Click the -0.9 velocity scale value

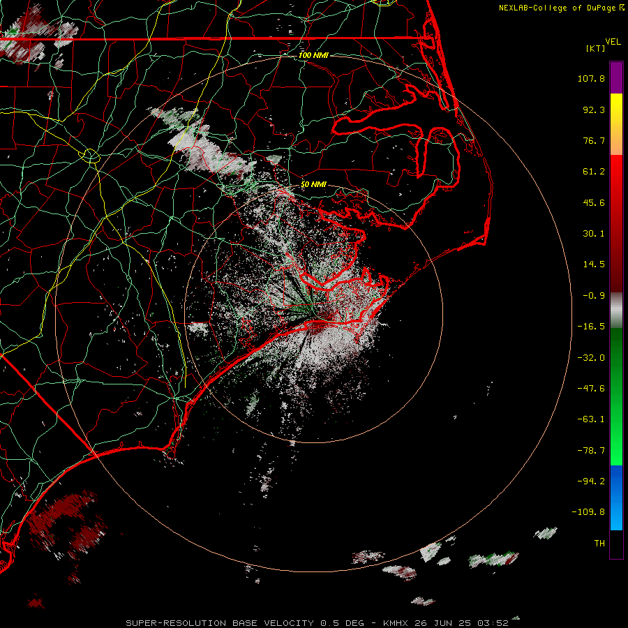594,296
